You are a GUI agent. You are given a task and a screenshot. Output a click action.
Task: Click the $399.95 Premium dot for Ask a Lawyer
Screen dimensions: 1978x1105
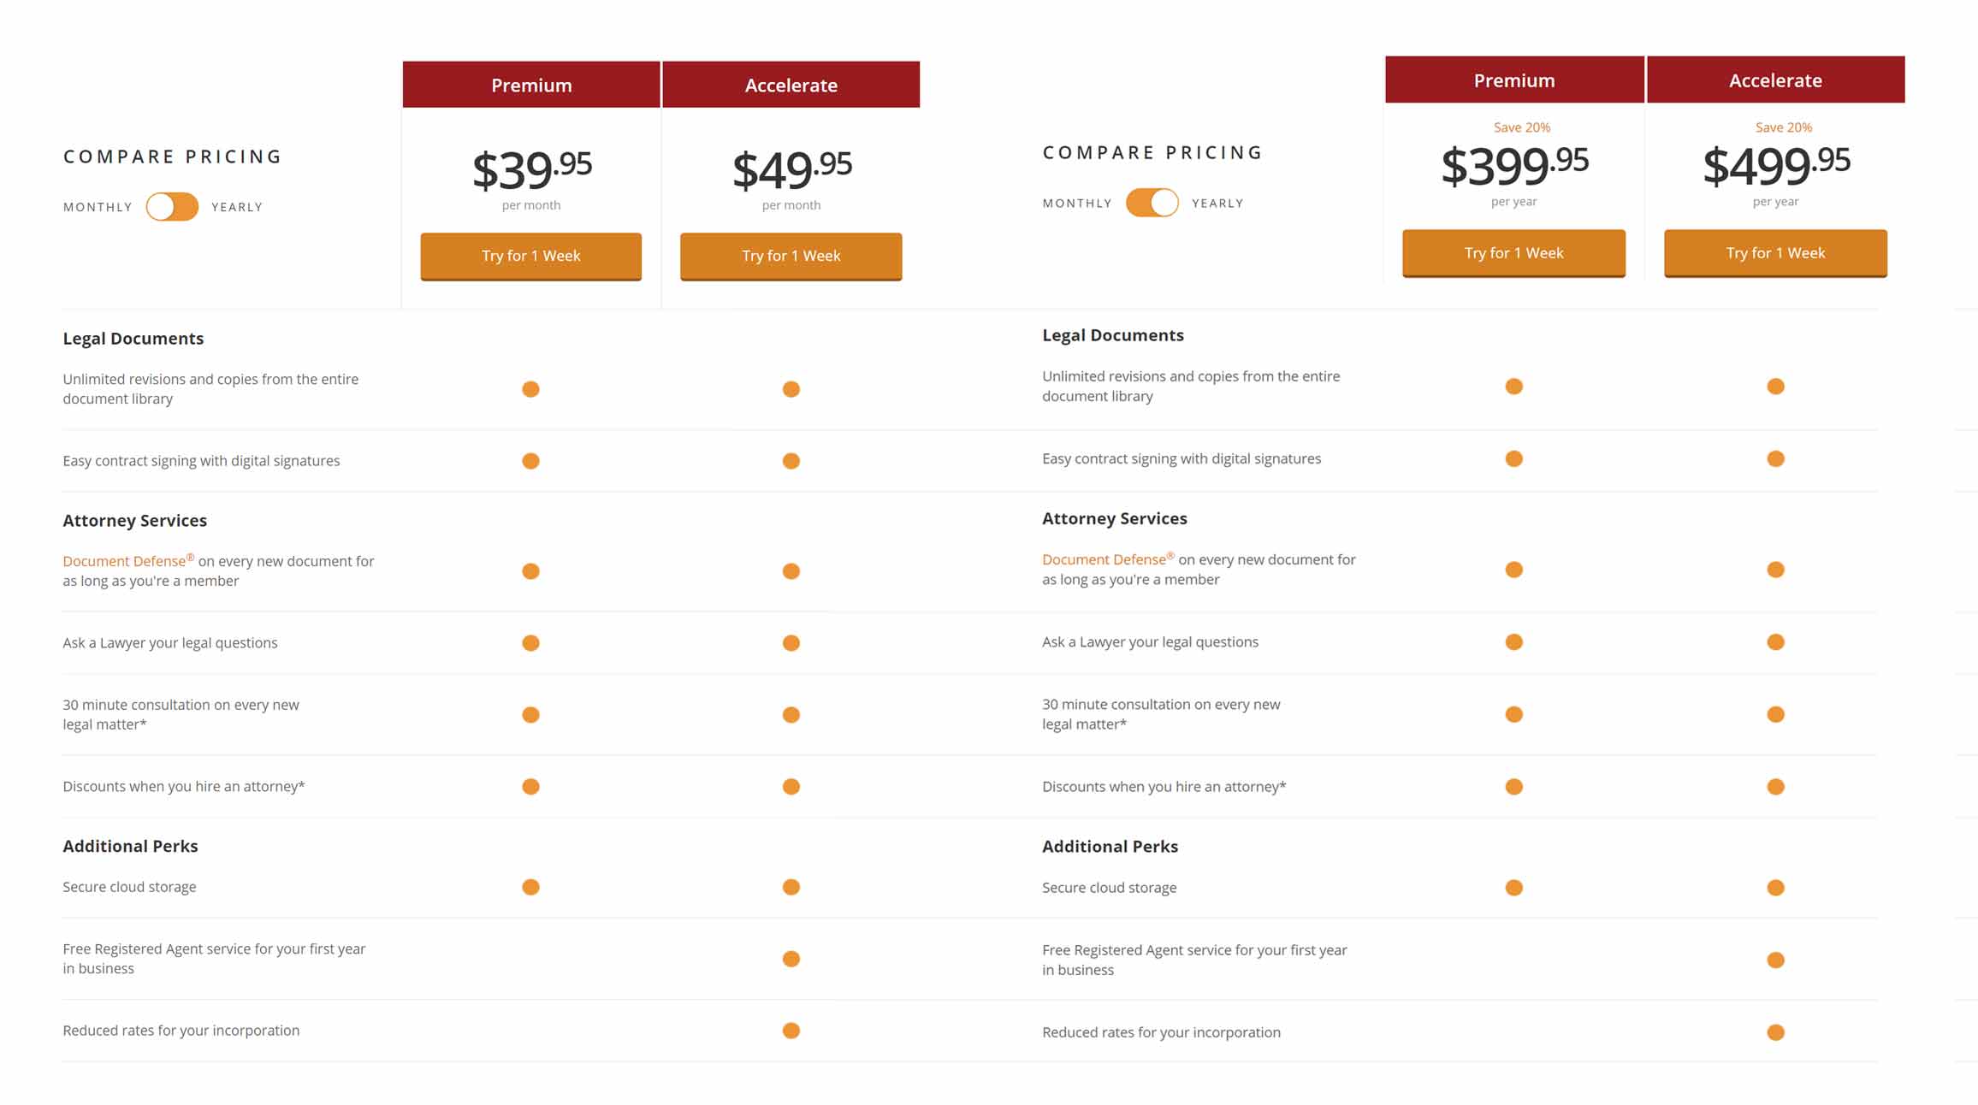(x=1513, y=641)
